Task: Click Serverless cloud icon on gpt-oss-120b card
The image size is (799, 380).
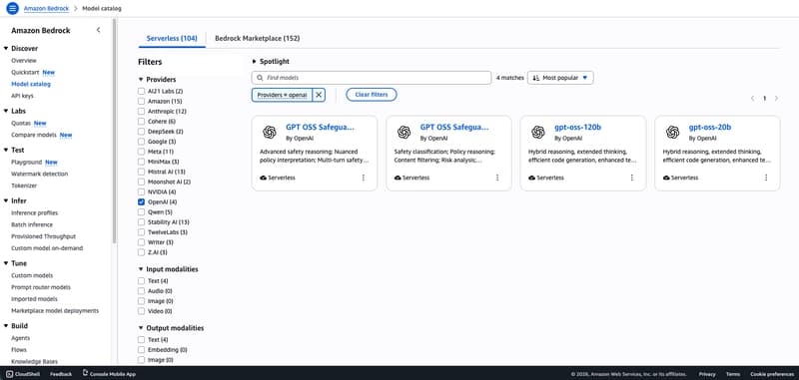Action: click(531, 179)
